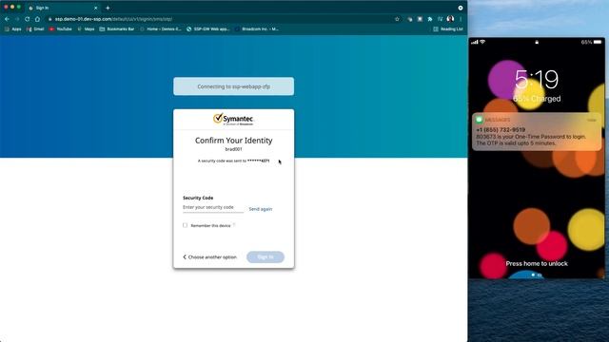
Task: Click the Sign In button
Action: pyautogui.click(x=265, y=257)
